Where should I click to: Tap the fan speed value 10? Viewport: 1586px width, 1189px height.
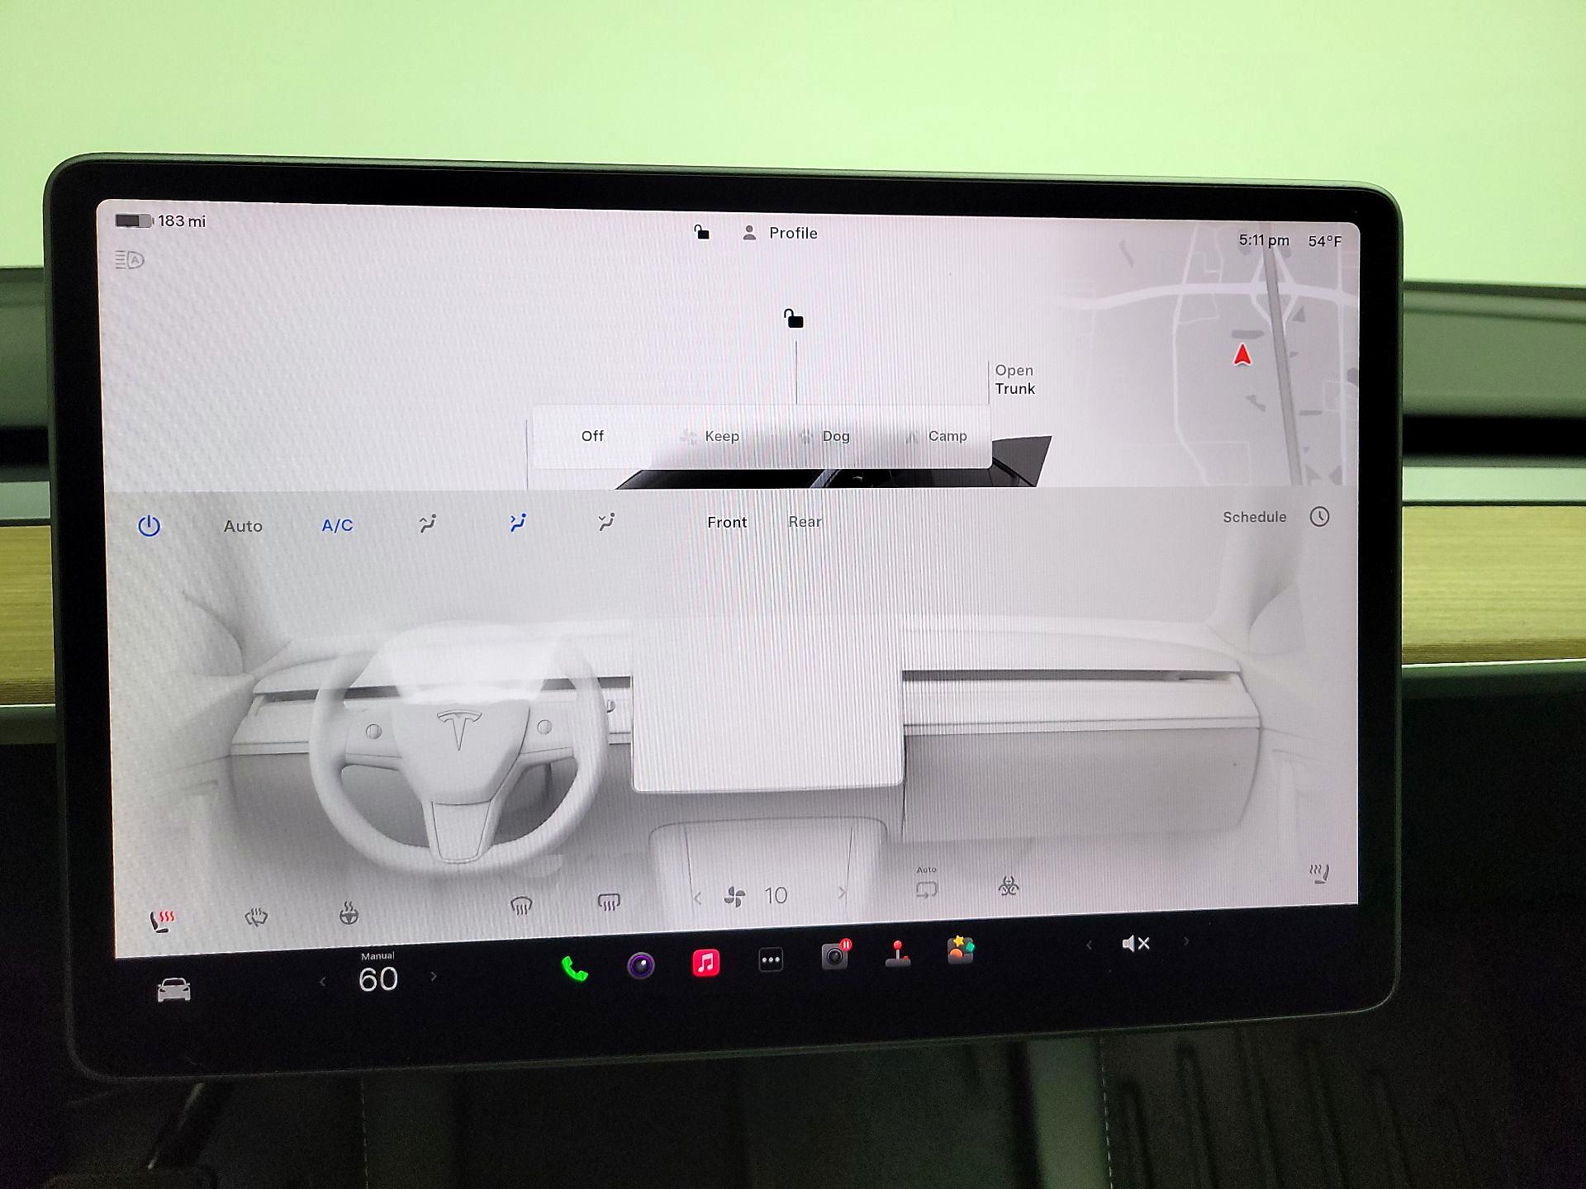[776, 894]
